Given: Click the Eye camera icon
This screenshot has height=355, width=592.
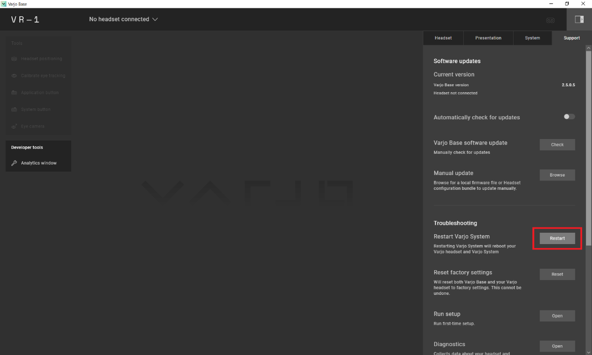Looking at the screenshot, I should click(14, 126).
